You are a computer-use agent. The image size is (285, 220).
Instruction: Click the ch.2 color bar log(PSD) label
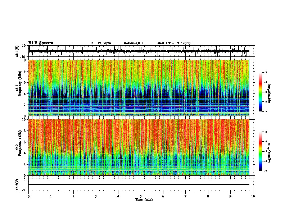tap(270, 153)
